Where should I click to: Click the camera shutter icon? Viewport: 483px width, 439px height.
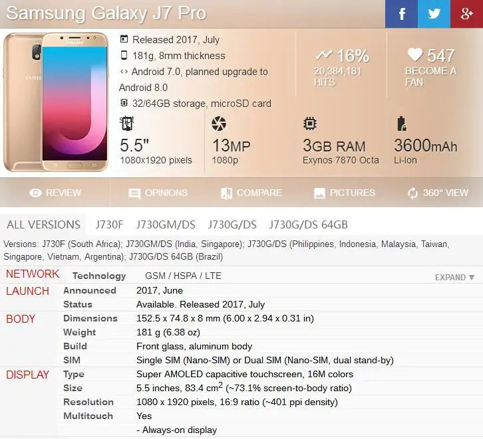(x=219, y=124)
